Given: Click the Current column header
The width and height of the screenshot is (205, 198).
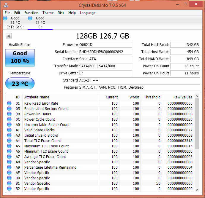Looking at the screenshot, I should pyautogui.click(x=108, y=97).
